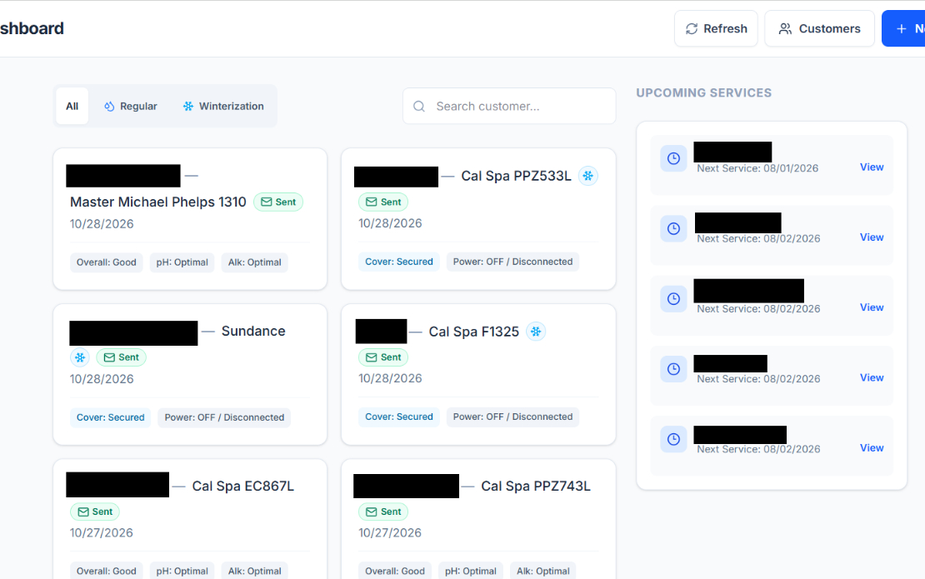The height and width of the screenshot is (579, 925).
Task: Click the blue plus New button
Action: coord(903,28)
